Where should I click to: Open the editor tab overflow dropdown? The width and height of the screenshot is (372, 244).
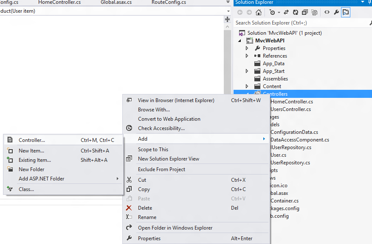(228, 2)
